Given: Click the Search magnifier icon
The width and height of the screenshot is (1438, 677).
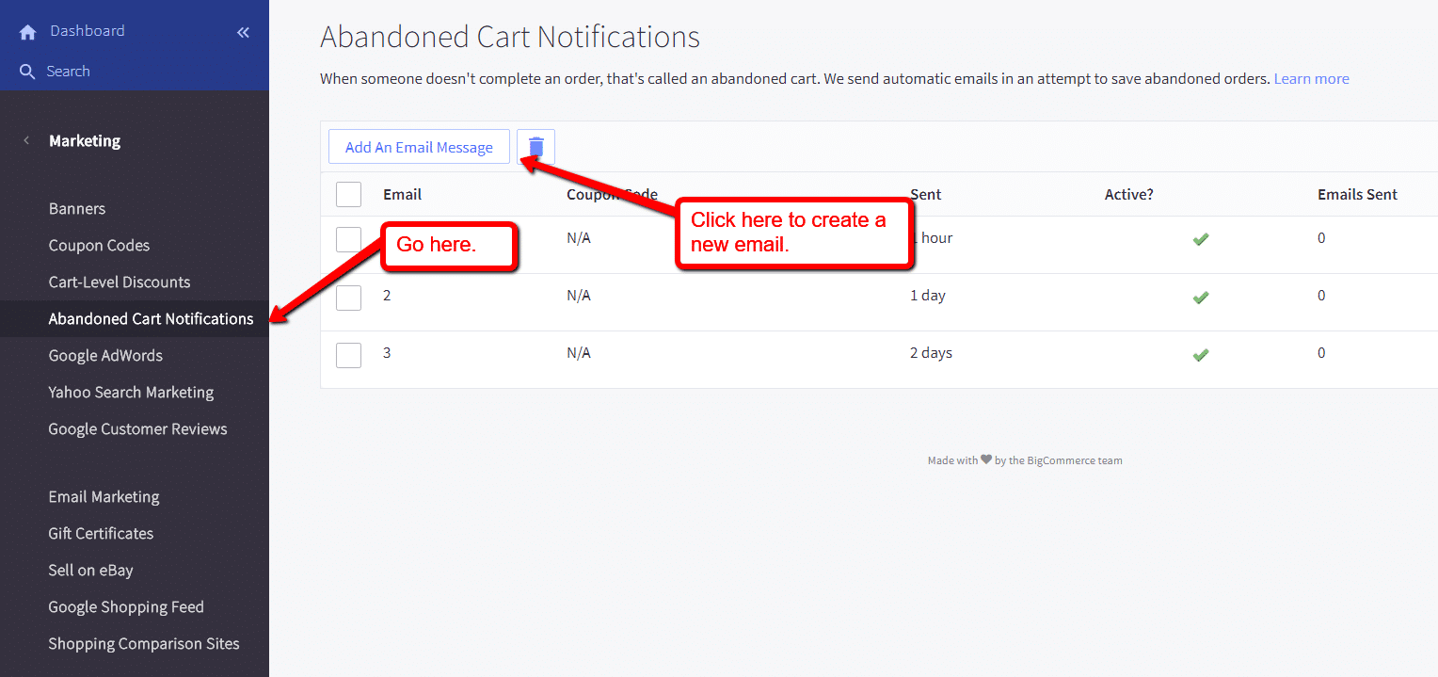Looking at the screenshot, I should 26,72.
